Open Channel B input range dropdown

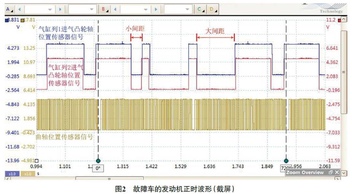tap(135, 9)
